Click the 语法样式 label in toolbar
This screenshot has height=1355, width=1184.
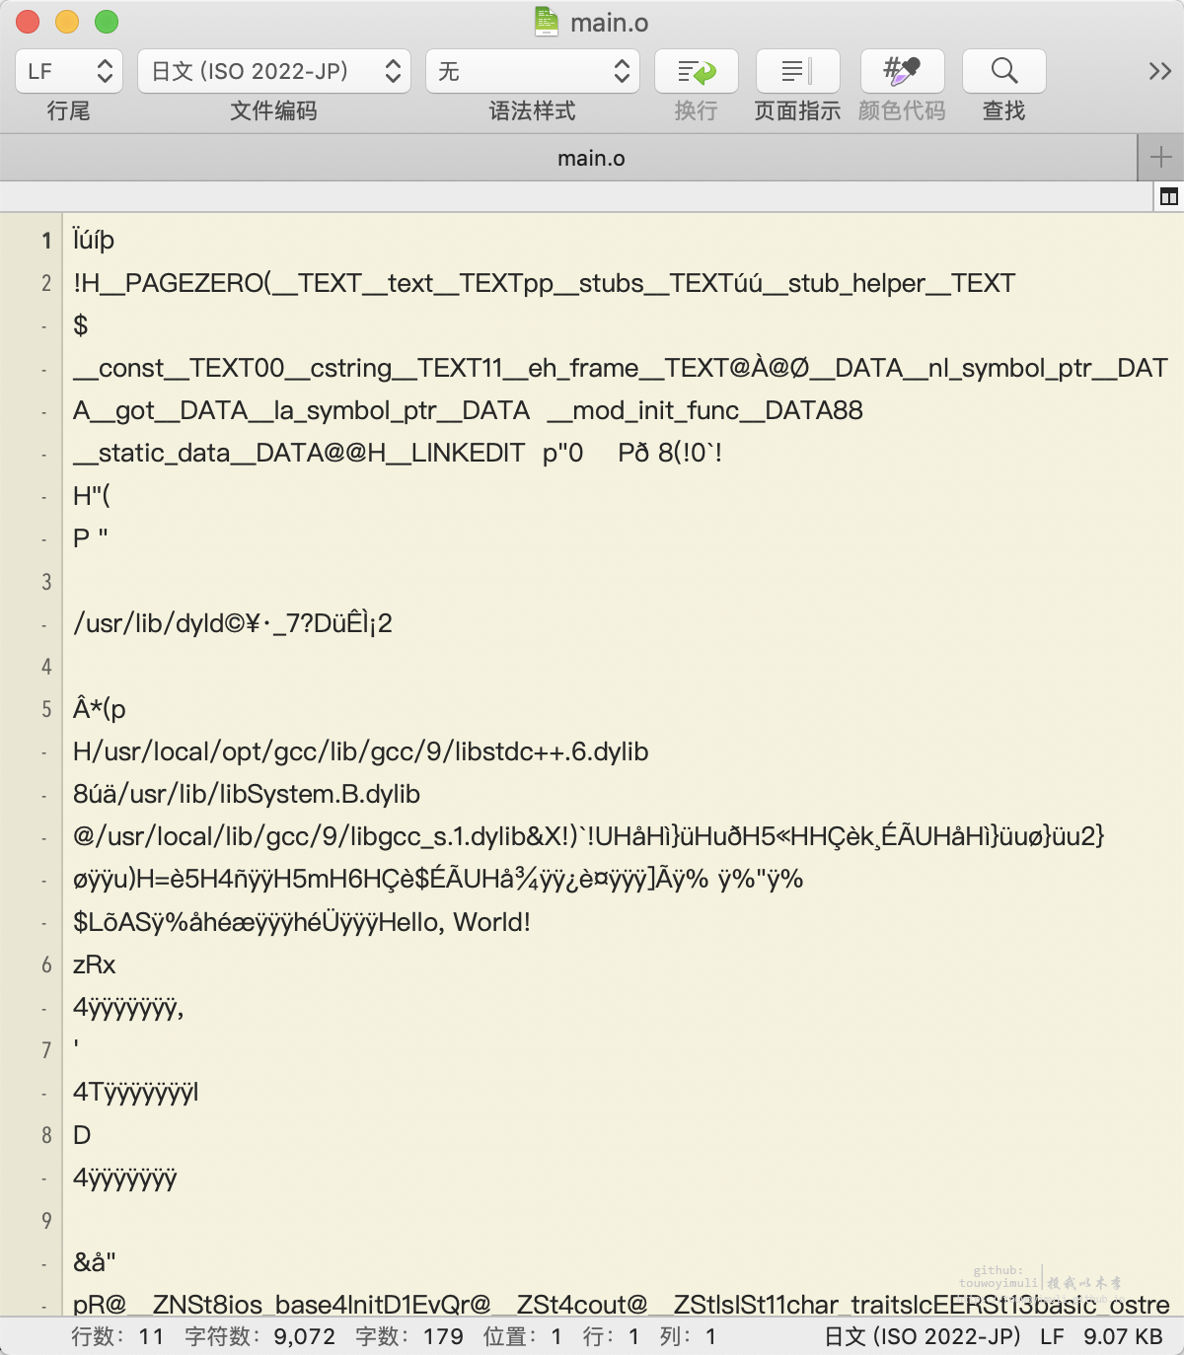(x=533, y=110)
